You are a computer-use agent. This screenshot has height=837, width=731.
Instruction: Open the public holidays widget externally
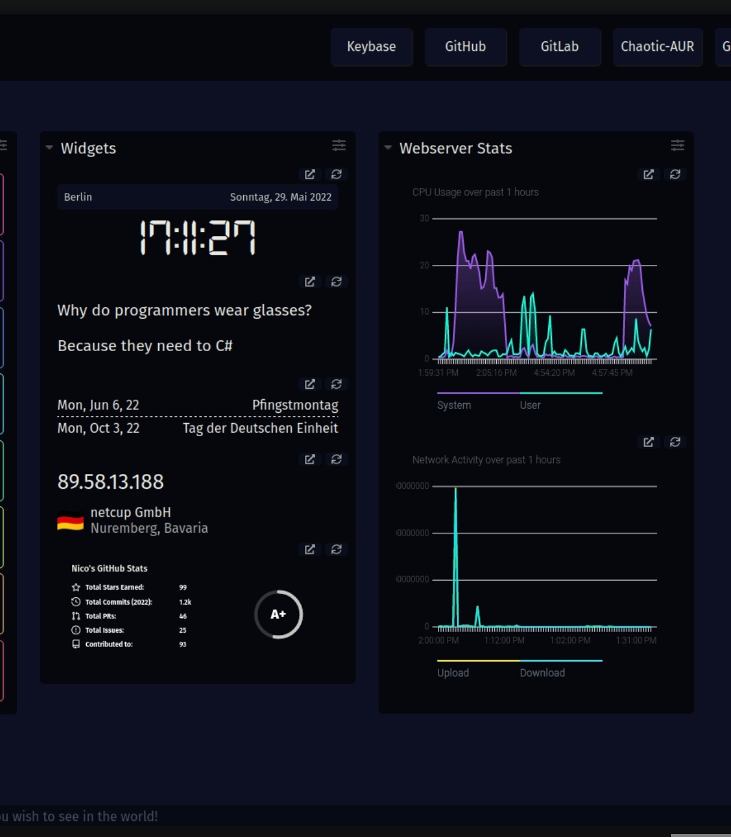point(310,384)
